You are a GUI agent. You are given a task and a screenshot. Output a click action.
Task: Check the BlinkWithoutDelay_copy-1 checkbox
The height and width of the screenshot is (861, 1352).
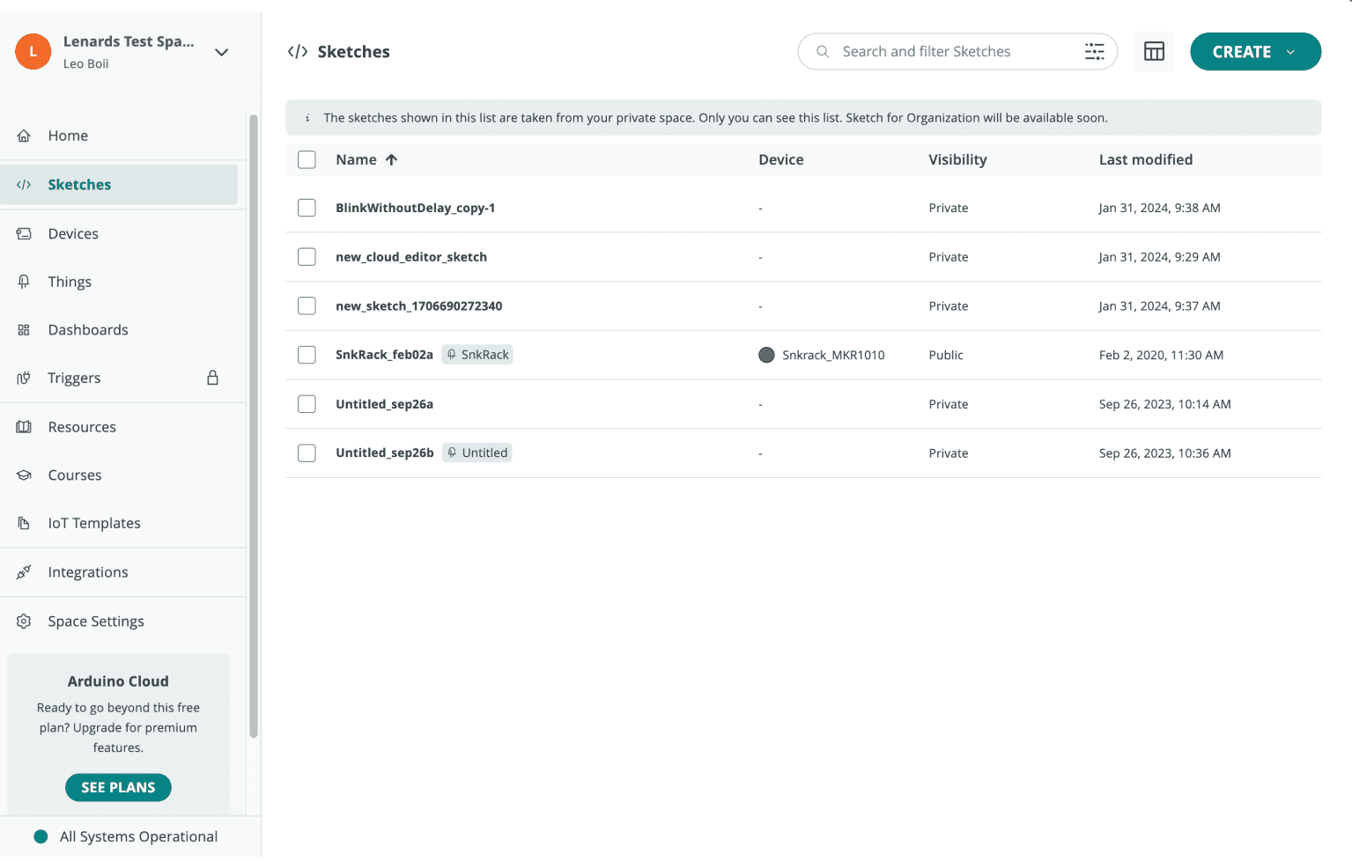coord(307,208)
